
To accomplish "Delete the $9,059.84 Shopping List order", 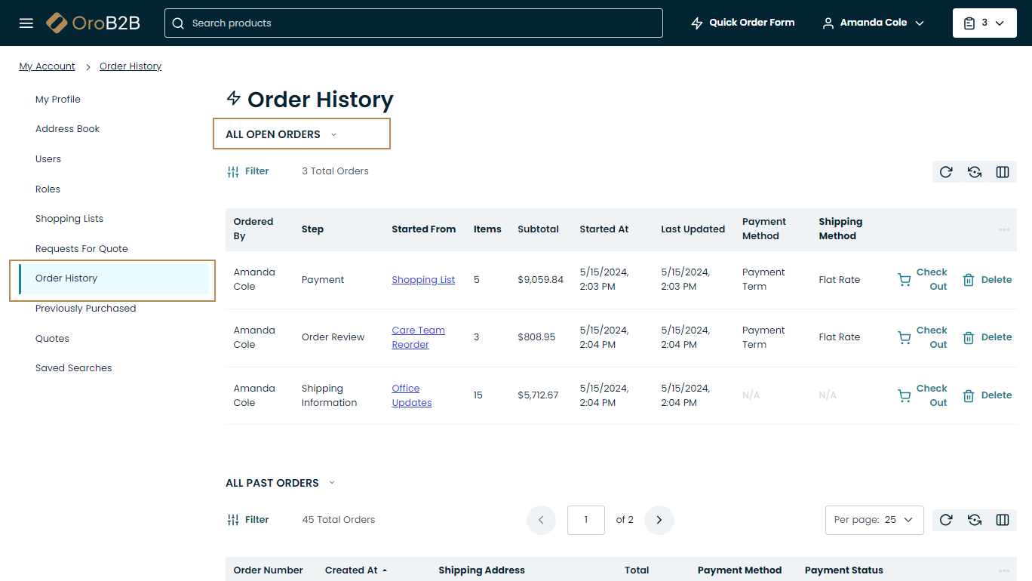I will coord(987,280).
